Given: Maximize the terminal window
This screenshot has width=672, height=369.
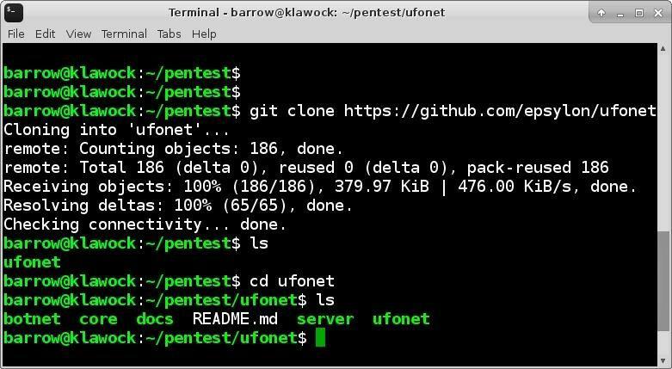Looking at the screenshot, I should pos(639,13).
